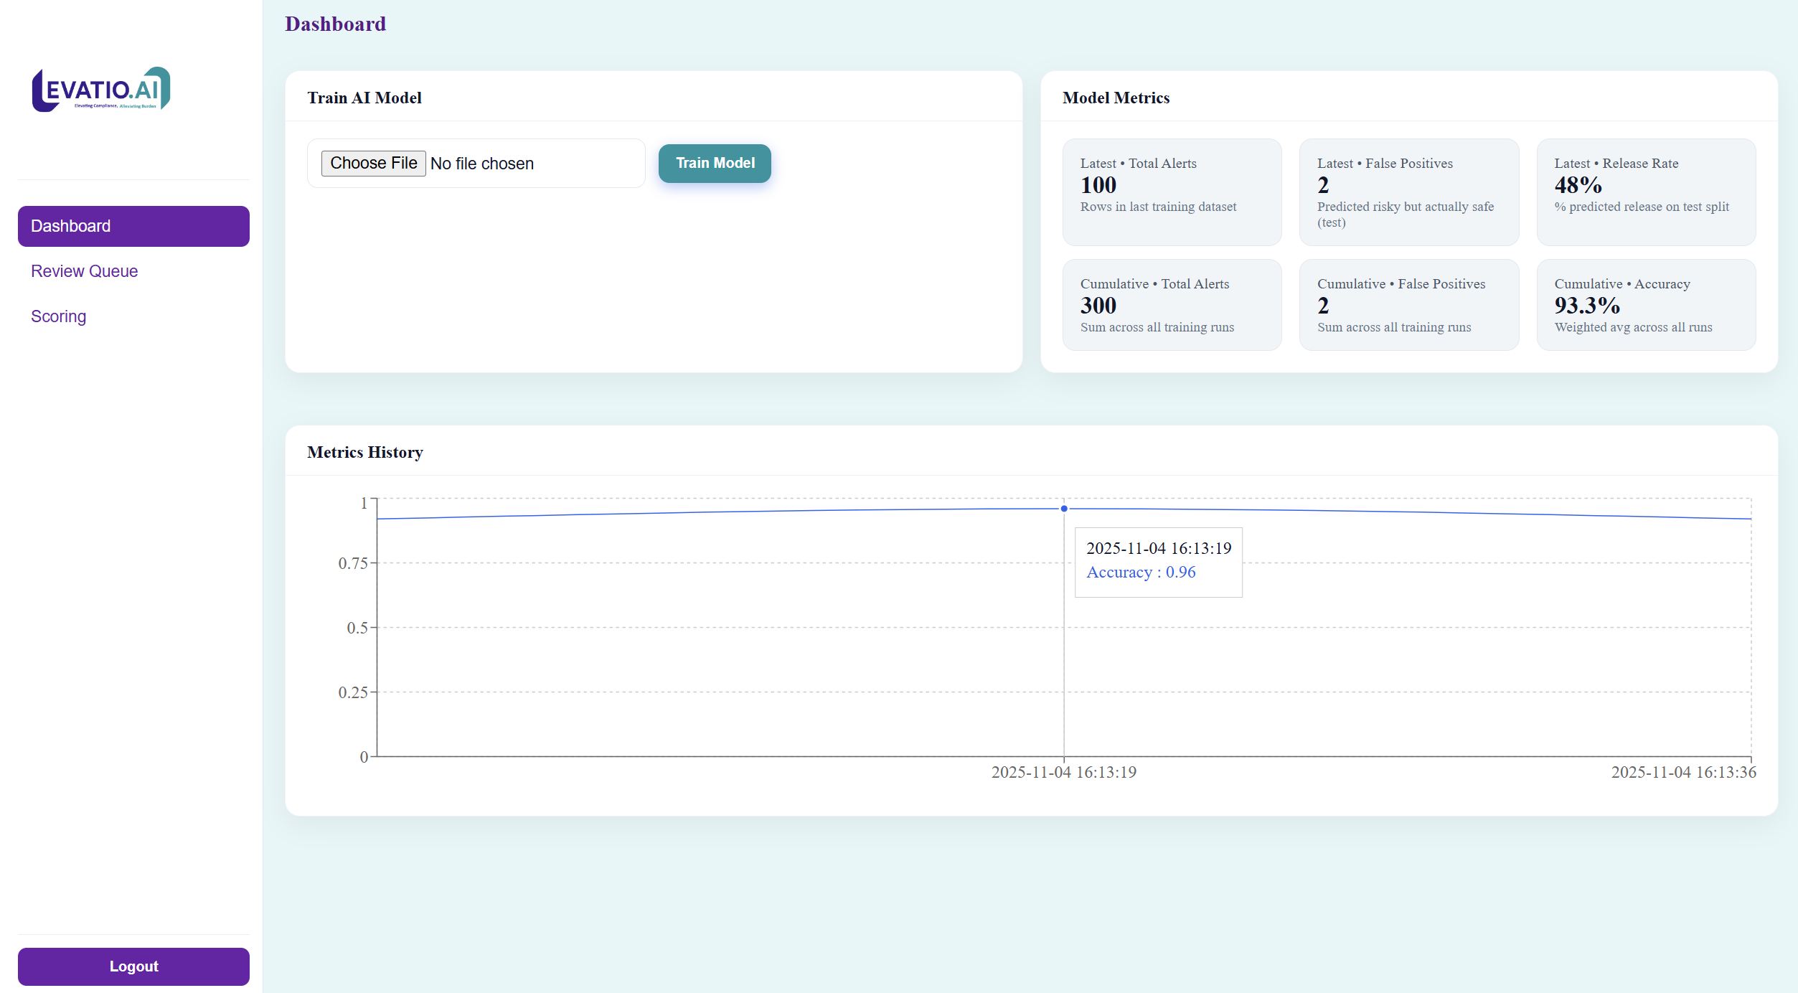Click the Cumulative Total Alerts card

click(1172, 304)
